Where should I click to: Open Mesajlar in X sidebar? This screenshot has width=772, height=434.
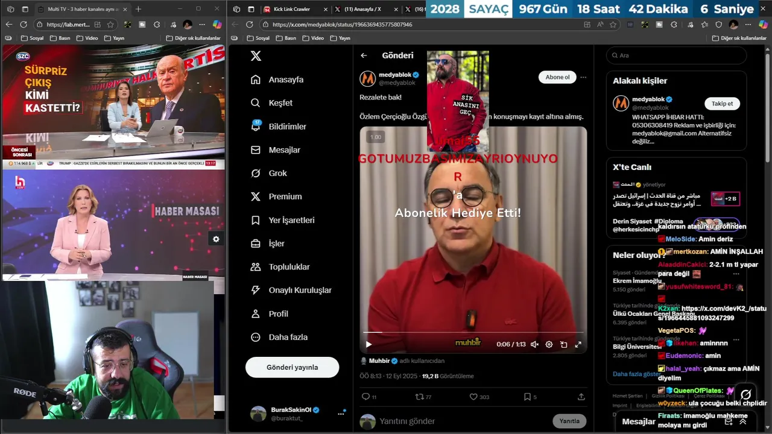coord(275,150)
